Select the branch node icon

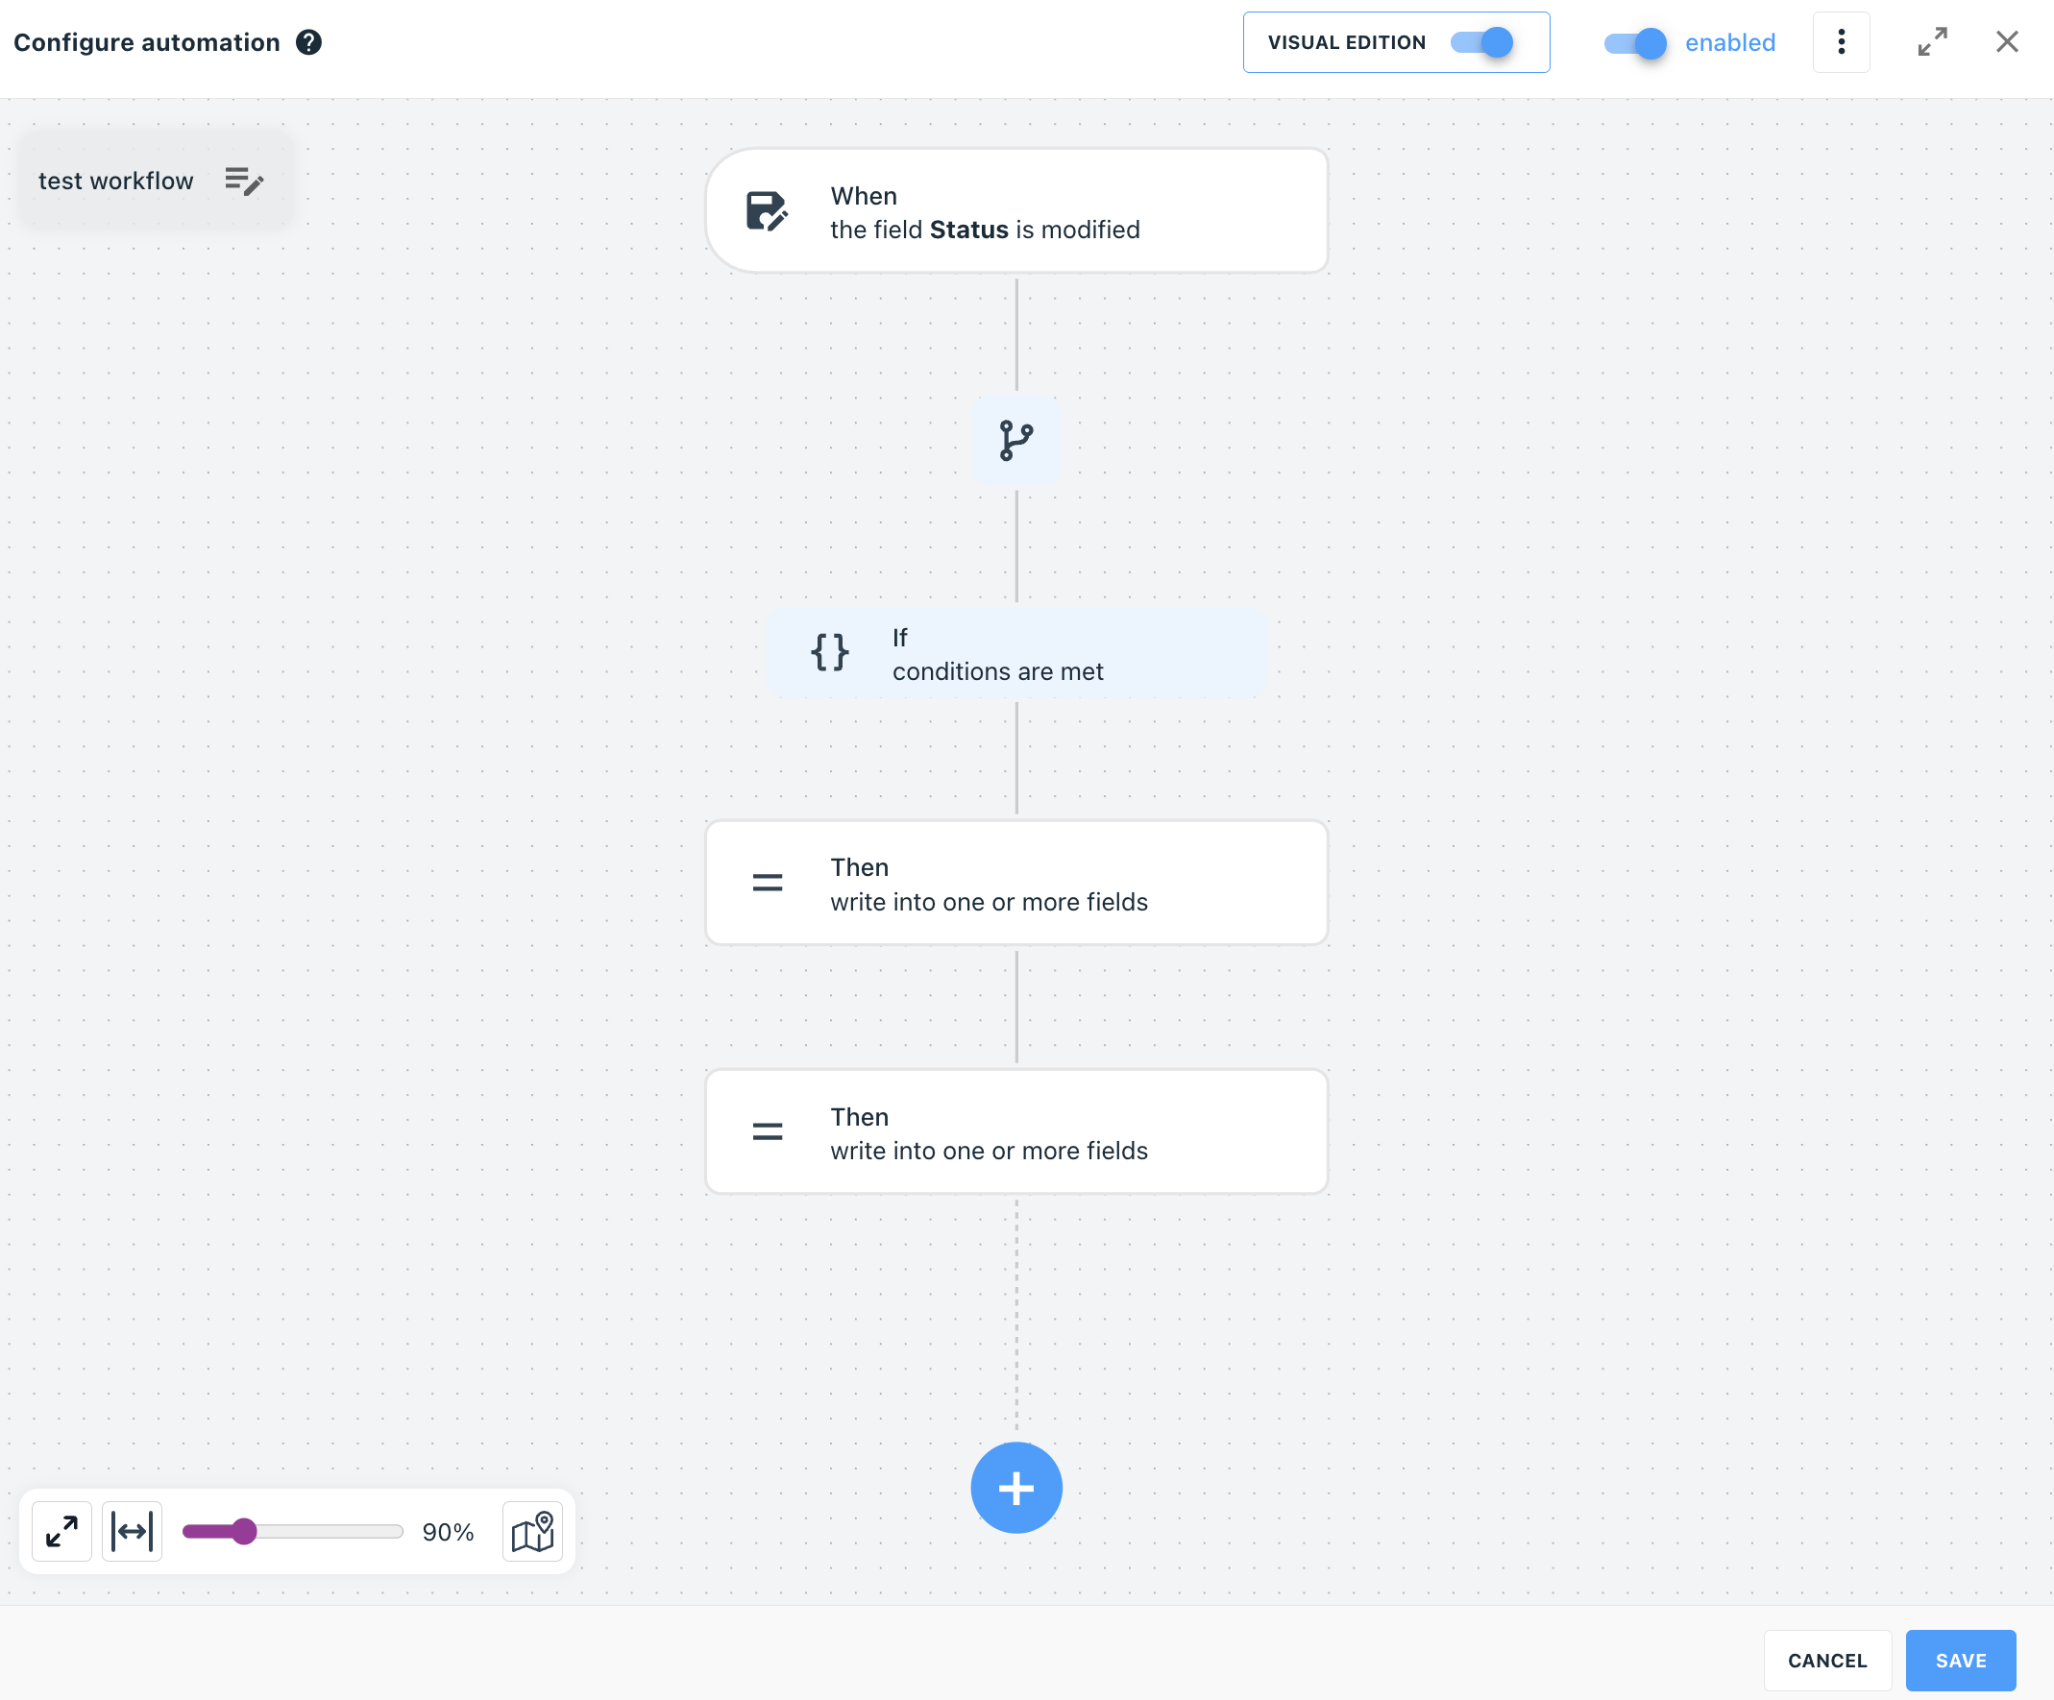1016,440
